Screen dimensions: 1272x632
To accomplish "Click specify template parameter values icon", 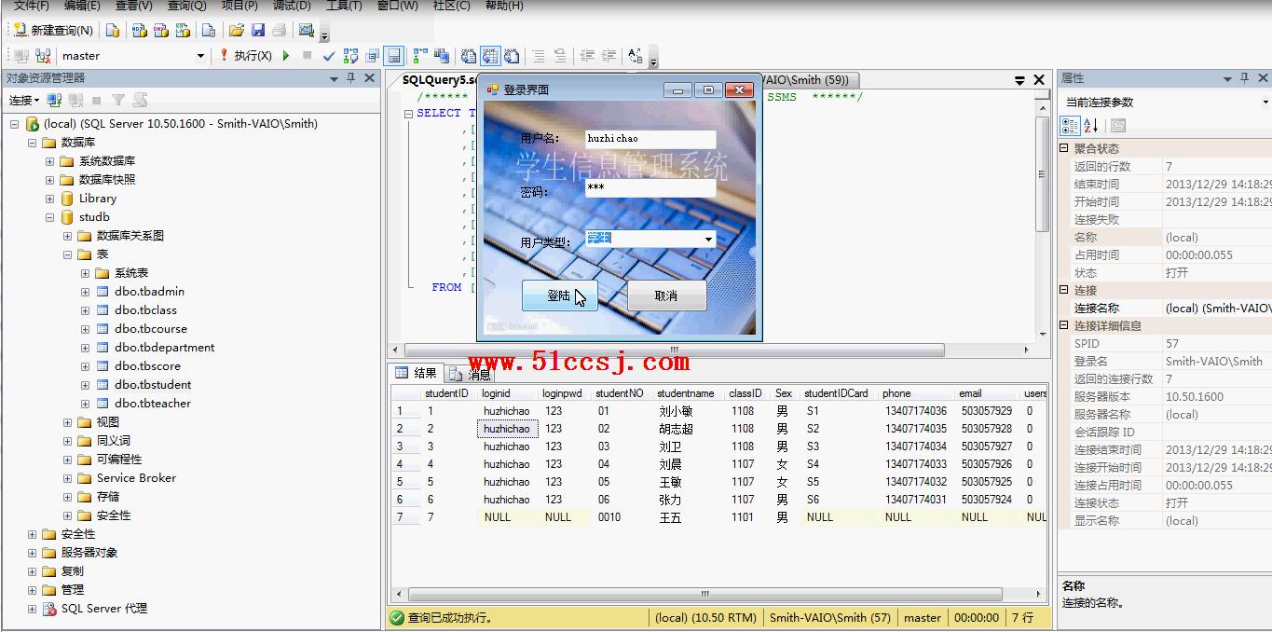I will (636, 56).
